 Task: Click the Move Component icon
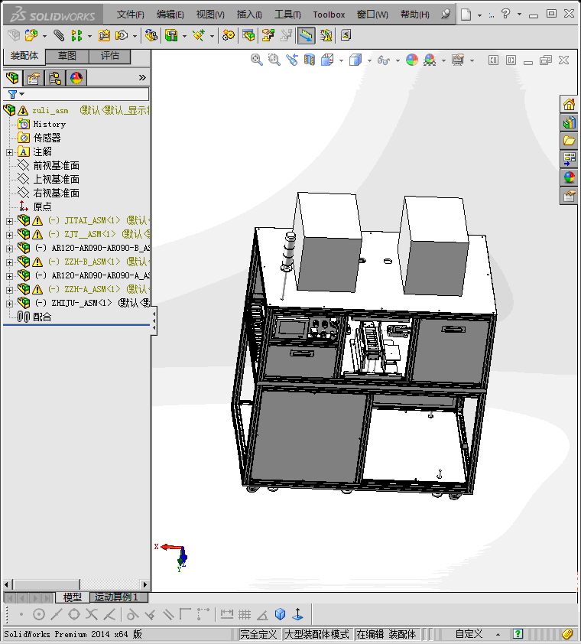122,36
